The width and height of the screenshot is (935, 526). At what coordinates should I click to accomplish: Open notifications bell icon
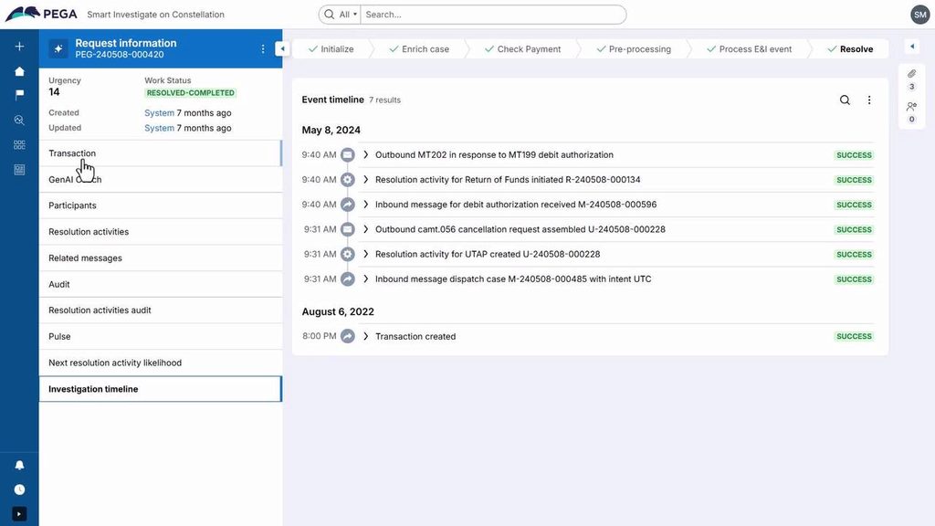coord(19,465)
